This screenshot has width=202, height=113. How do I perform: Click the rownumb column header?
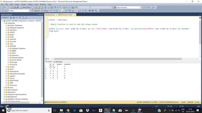point(67,64)
